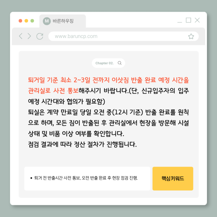This screenshot has height=217, width=217.
Task: Click the magnifier icon beside Chapter 02
Action: coord(120,63)
